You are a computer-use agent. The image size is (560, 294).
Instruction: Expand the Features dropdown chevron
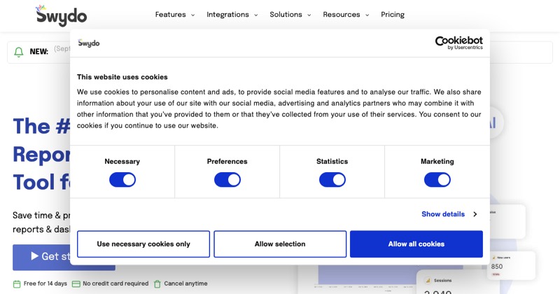[193, 15]
